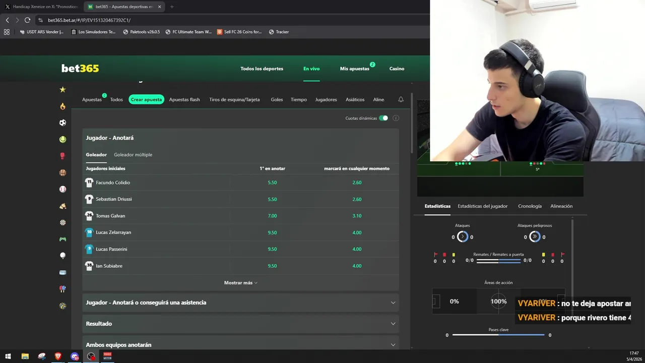The width and height of the screenshot is (645, 363).
Task: Open the Estadísticas del jugador tab
Action: (483, 206)
